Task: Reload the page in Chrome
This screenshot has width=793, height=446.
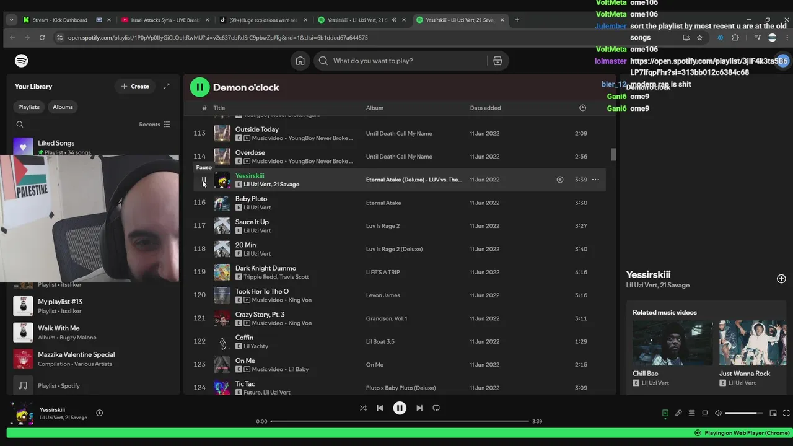Action: coord(42,37)
